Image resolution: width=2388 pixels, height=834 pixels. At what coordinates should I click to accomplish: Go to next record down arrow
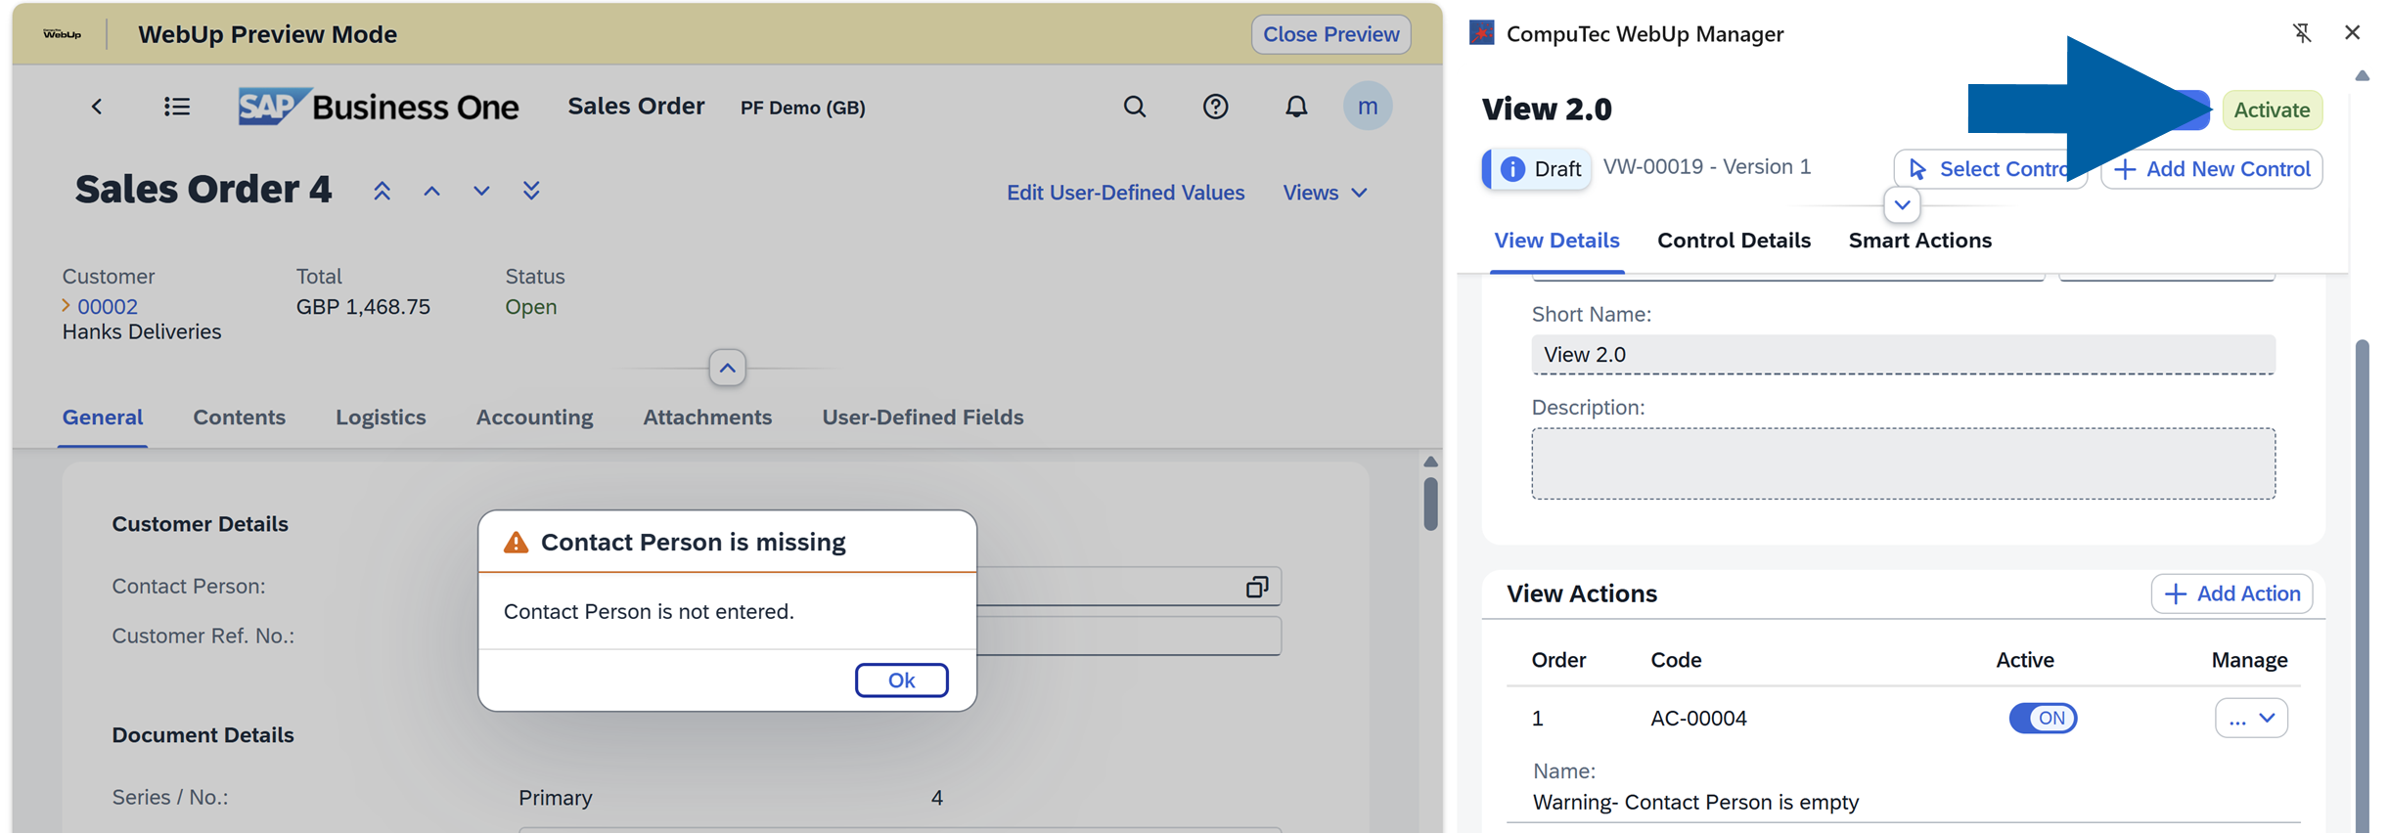coord(481,192)
